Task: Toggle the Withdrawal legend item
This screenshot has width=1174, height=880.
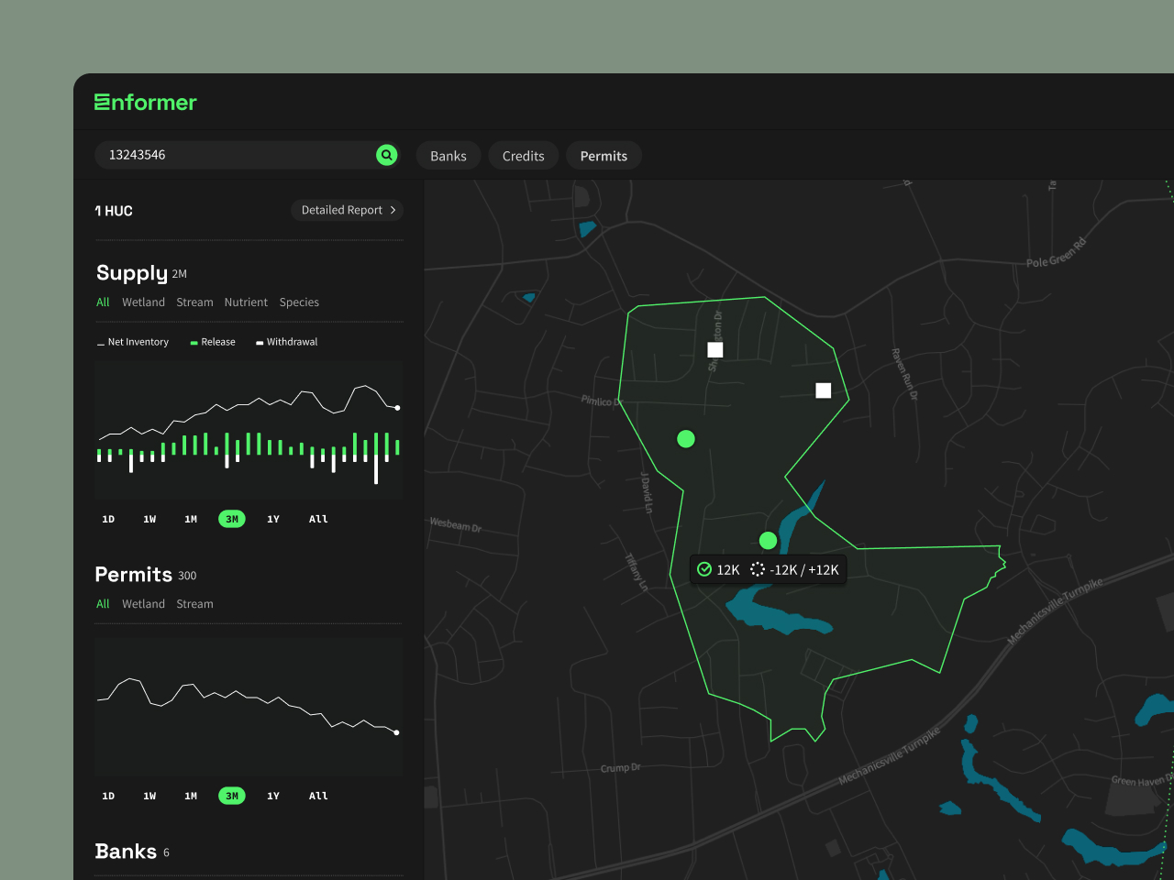Action: (287, 342)
